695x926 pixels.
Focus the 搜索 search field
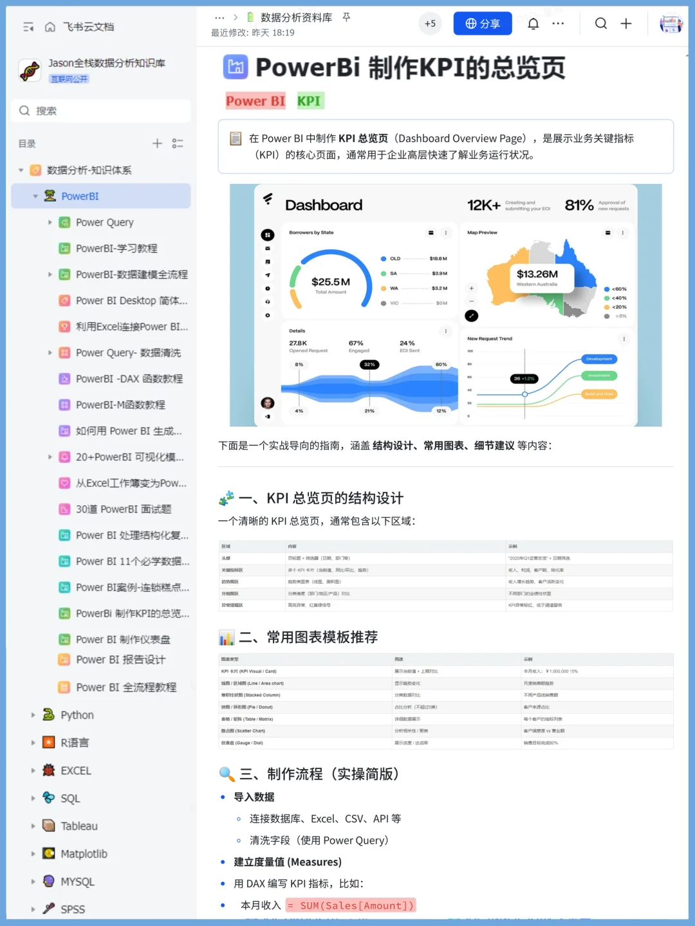101,111
